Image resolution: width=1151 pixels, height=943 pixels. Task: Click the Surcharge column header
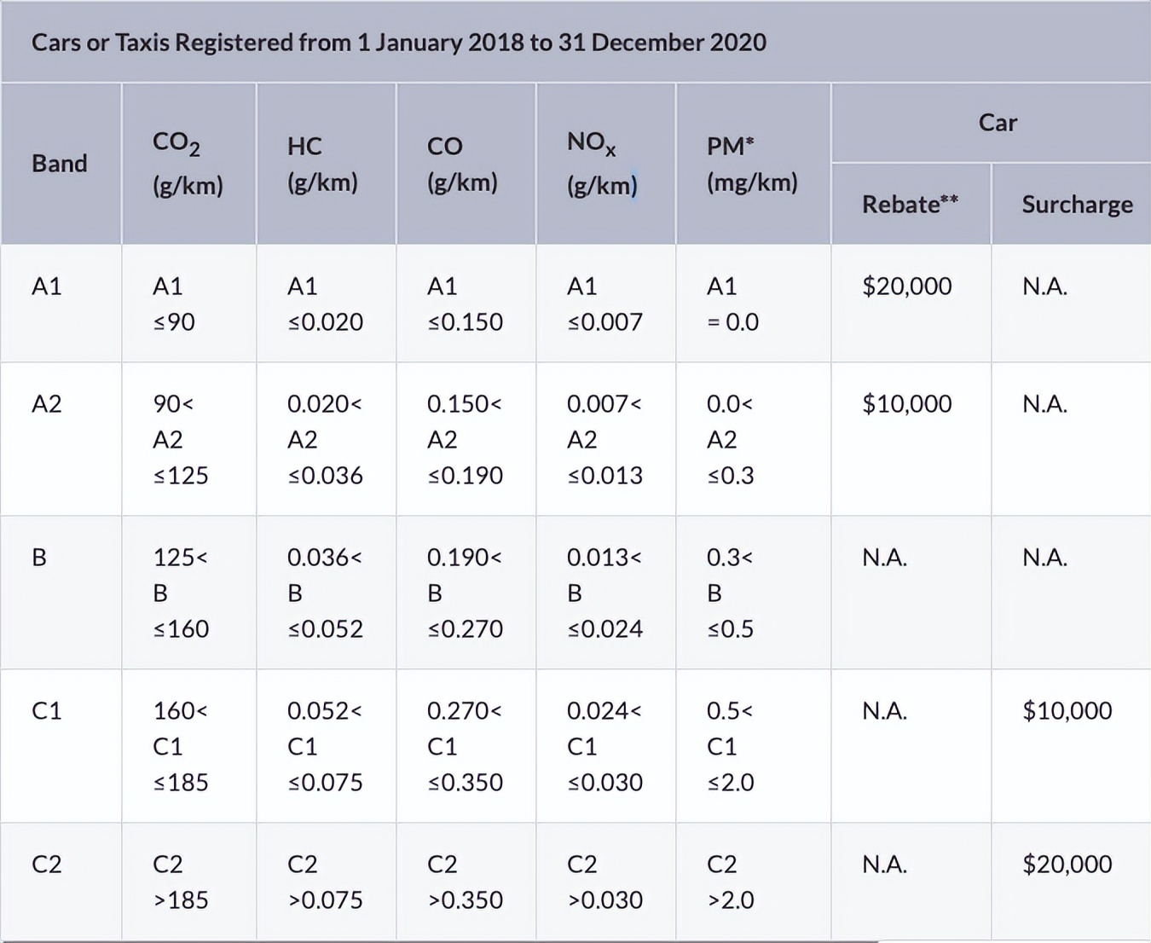[x=1077, y=204]
